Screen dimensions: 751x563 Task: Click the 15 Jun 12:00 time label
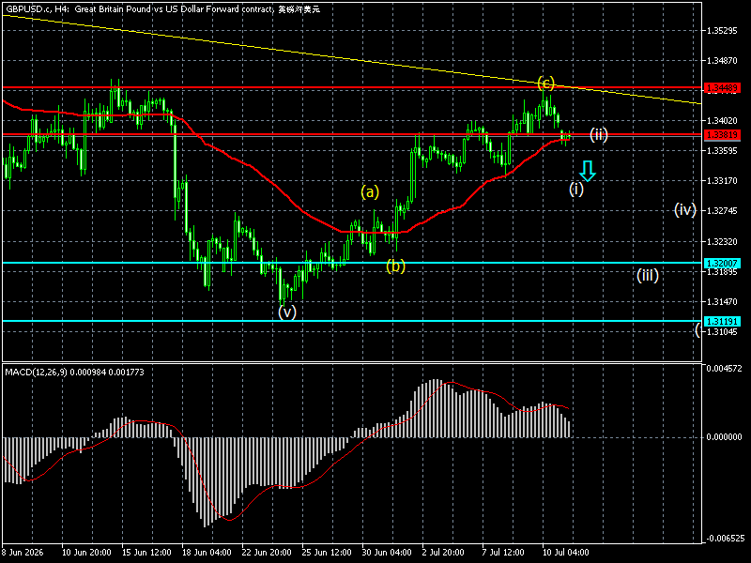tap(146, 553)
